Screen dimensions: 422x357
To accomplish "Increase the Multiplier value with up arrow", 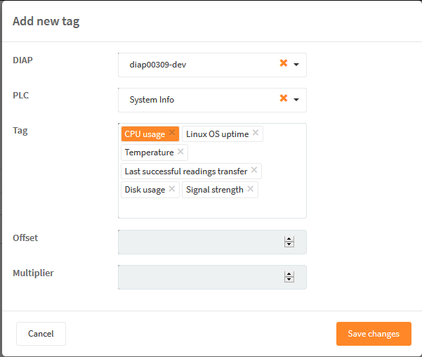I will 289,274.
